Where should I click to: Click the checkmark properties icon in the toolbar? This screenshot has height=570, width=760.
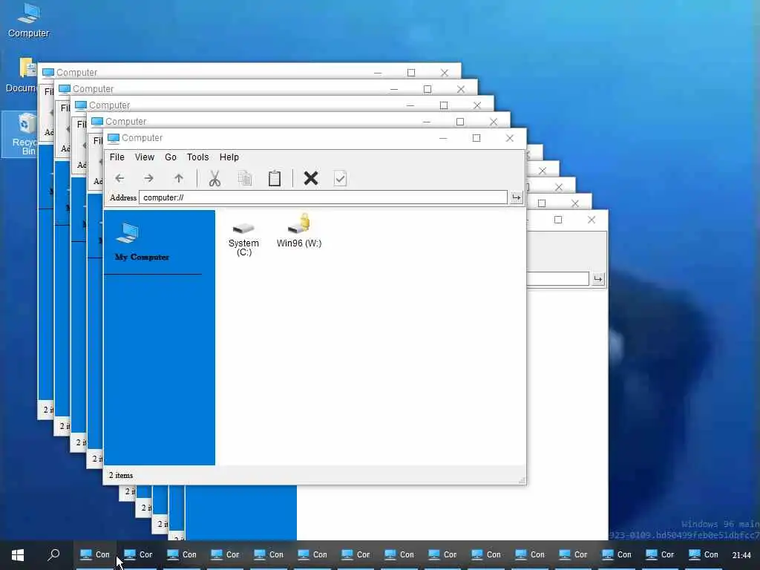(340, 178)
